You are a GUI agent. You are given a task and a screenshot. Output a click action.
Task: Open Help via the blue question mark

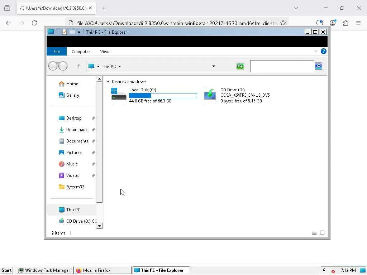pyautogui.click(x=324, y=51)
